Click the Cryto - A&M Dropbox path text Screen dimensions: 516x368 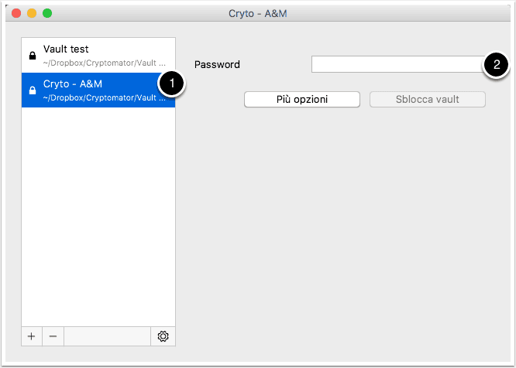[x=105, y=98]
